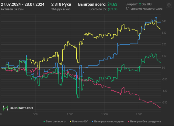Click the $0 y-axis label
Viewport: 174px width, 126px height.
tap(163, 68)
